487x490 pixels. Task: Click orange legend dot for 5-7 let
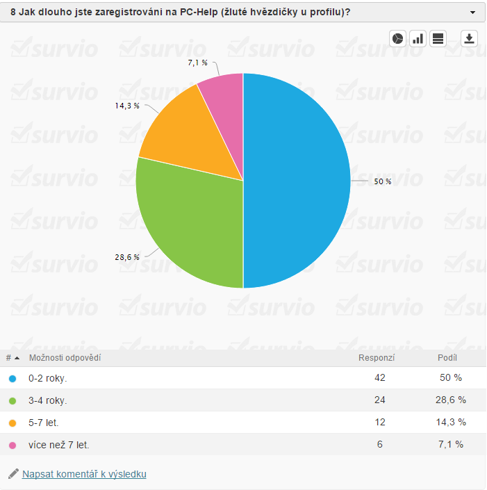pos(12,423)
